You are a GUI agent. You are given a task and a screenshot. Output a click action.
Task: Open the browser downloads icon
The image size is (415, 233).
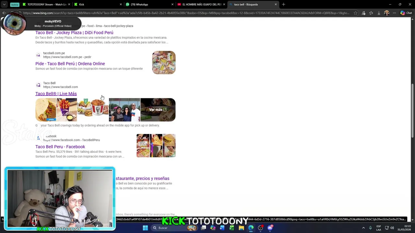click(379, 13)
